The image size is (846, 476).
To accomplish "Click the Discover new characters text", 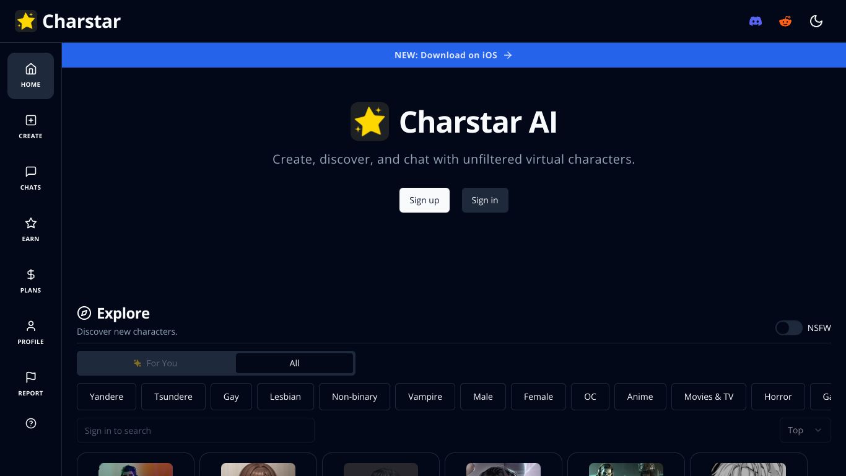I will click(x=127, y=332).
